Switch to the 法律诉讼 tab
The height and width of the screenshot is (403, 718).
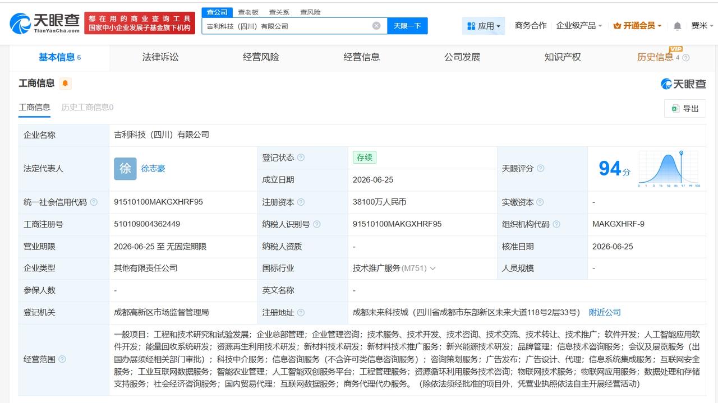point(160,57)
